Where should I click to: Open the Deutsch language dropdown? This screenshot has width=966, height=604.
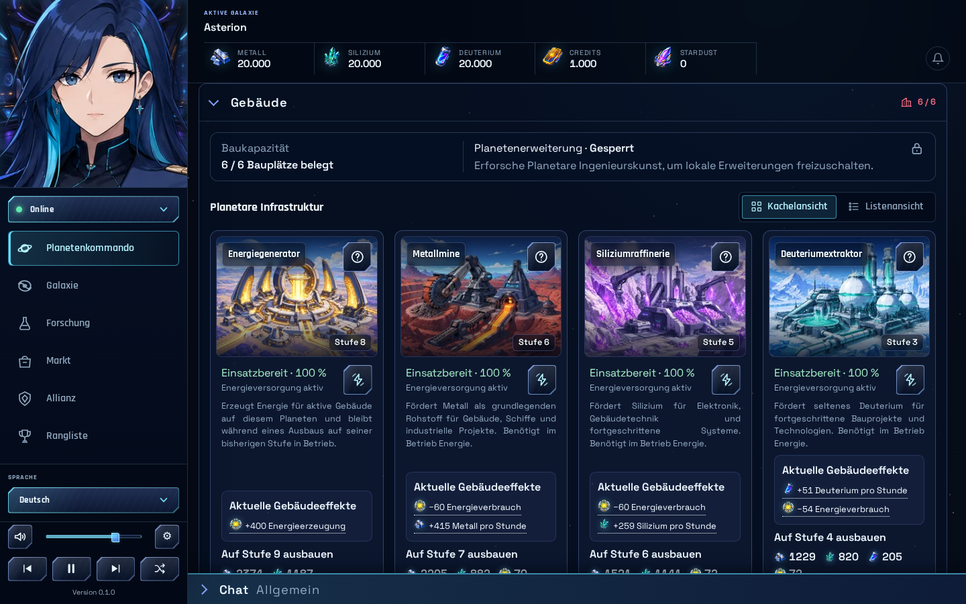[93, 500]
